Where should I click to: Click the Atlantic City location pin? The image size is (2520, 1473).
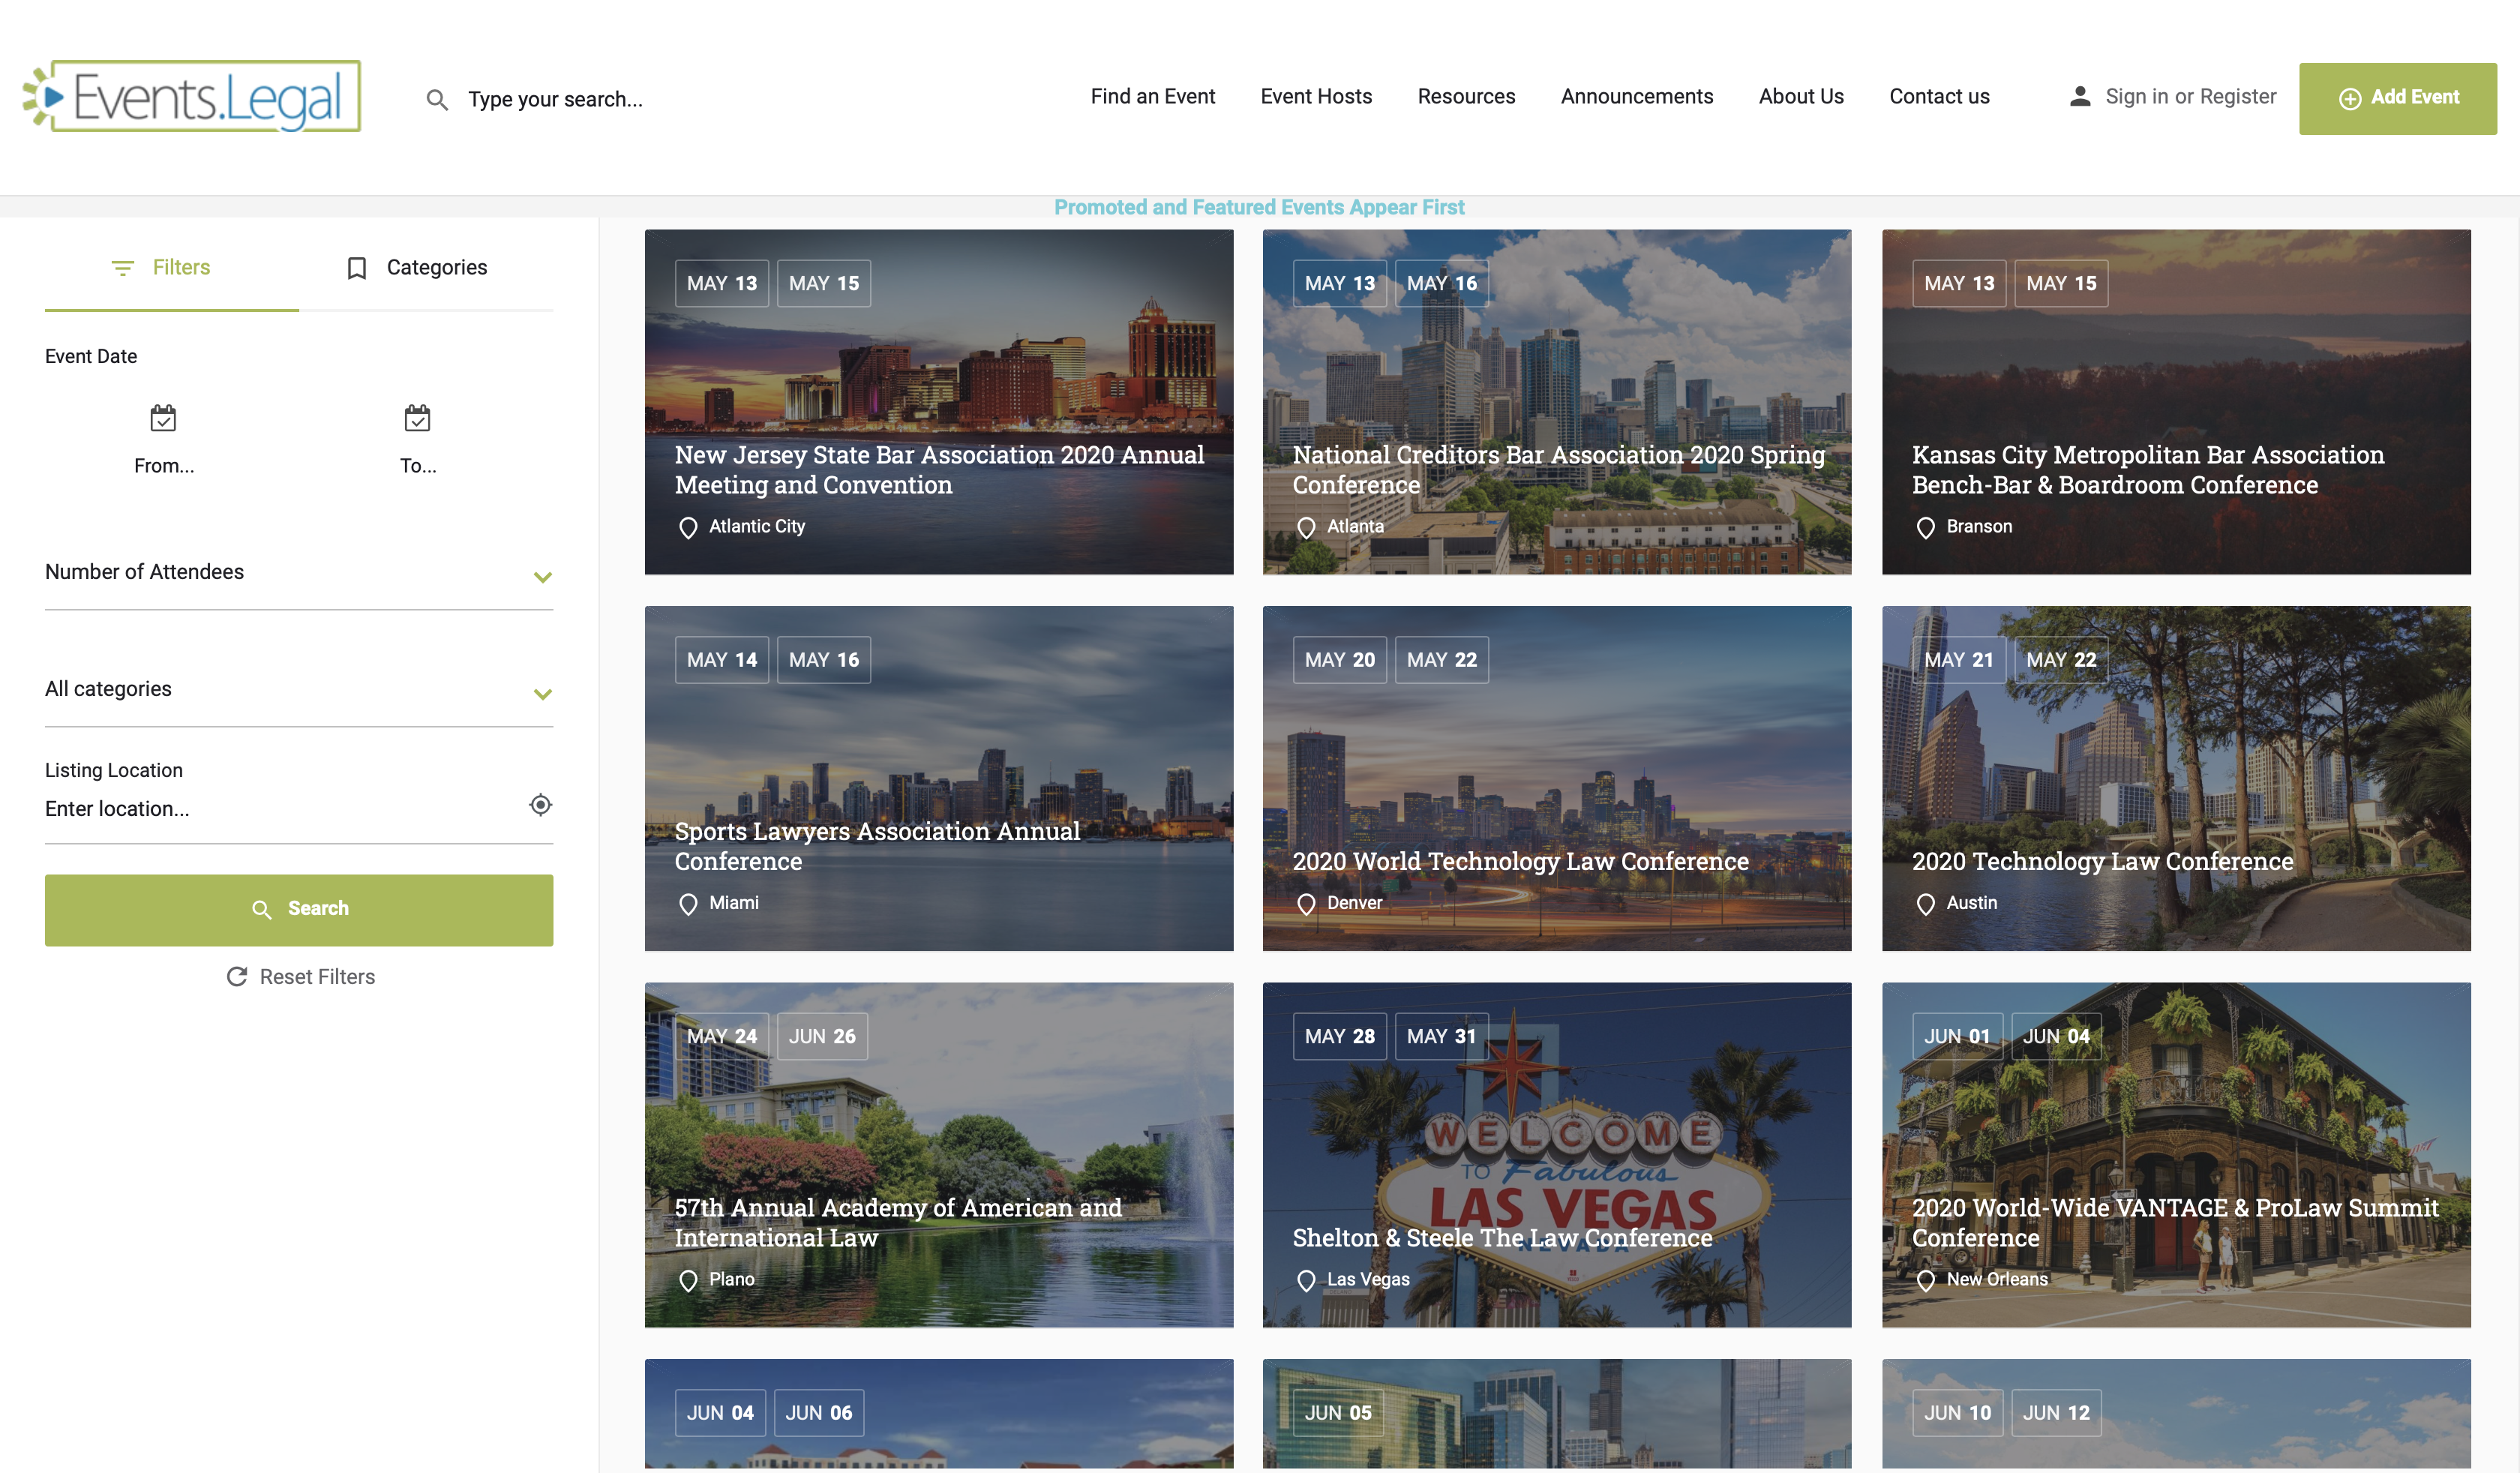point(688,527)
